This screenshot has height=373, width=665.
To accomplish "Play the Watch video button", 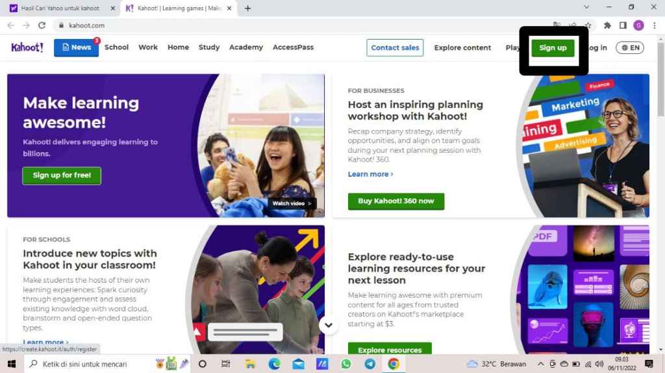I will [292, 203].
